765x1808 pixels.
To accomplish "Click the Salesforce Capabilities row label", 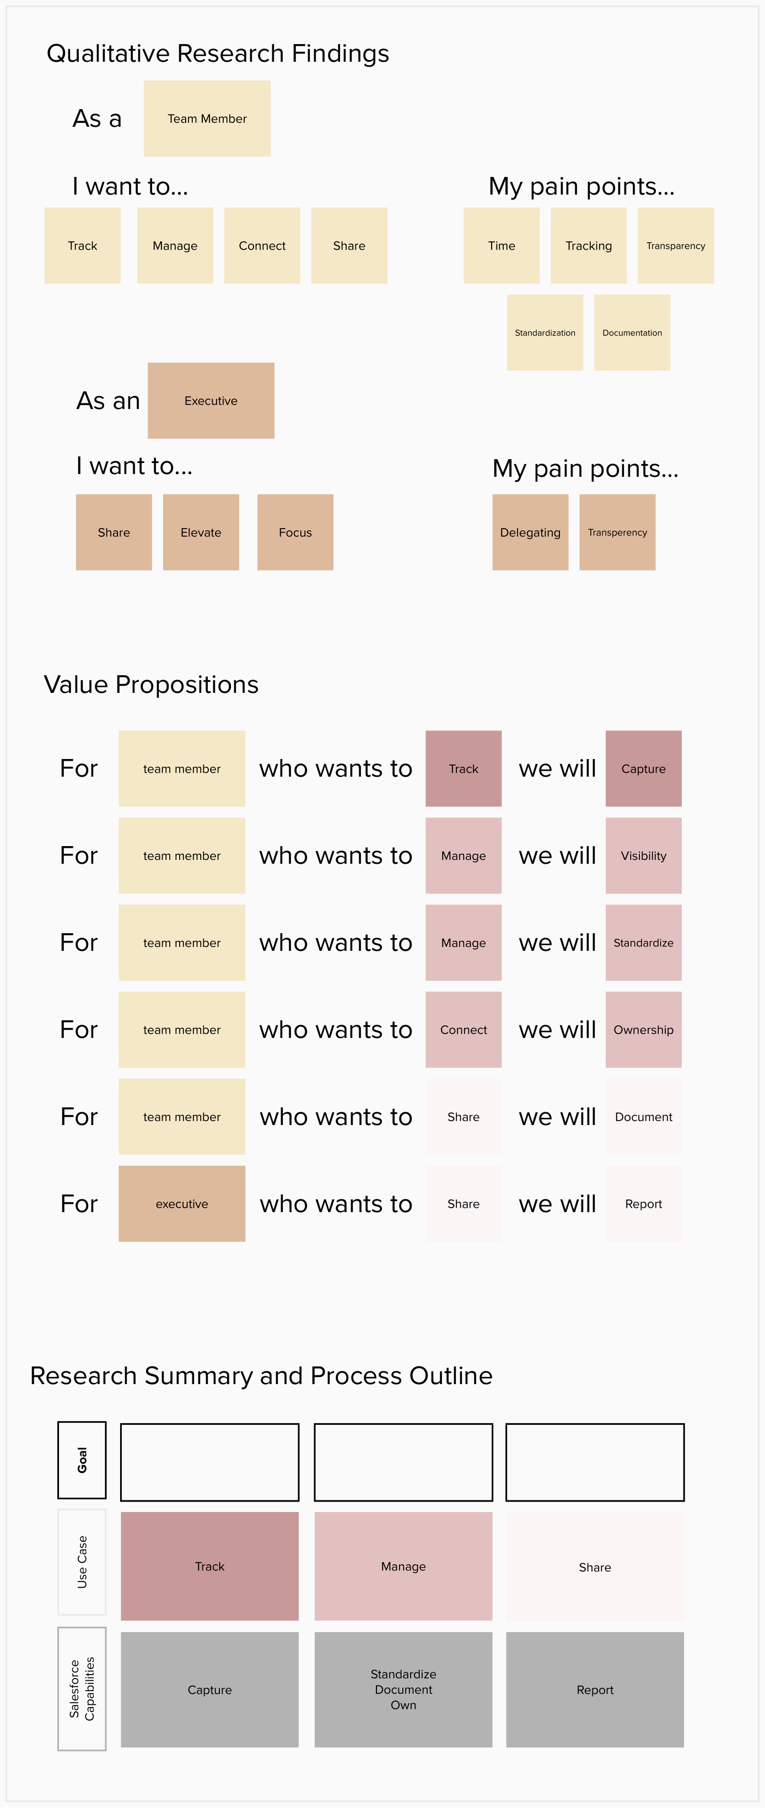I will click(82, 1689).
